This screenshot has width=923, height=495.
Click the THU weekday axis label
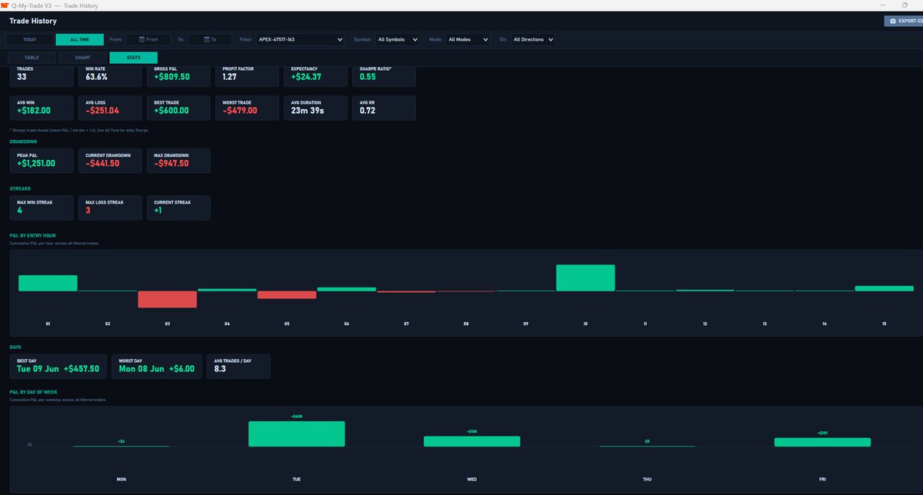(x=648, y=479)
